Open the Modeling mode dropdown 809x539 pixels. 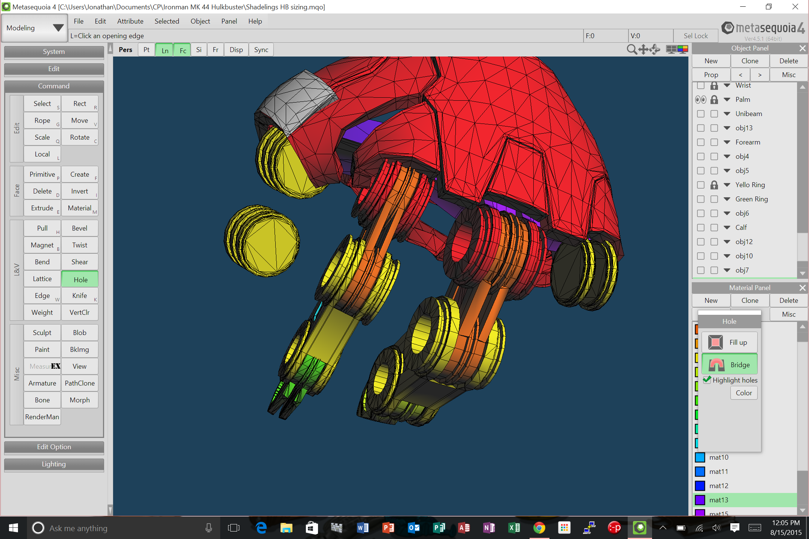(x=34, y=28)
